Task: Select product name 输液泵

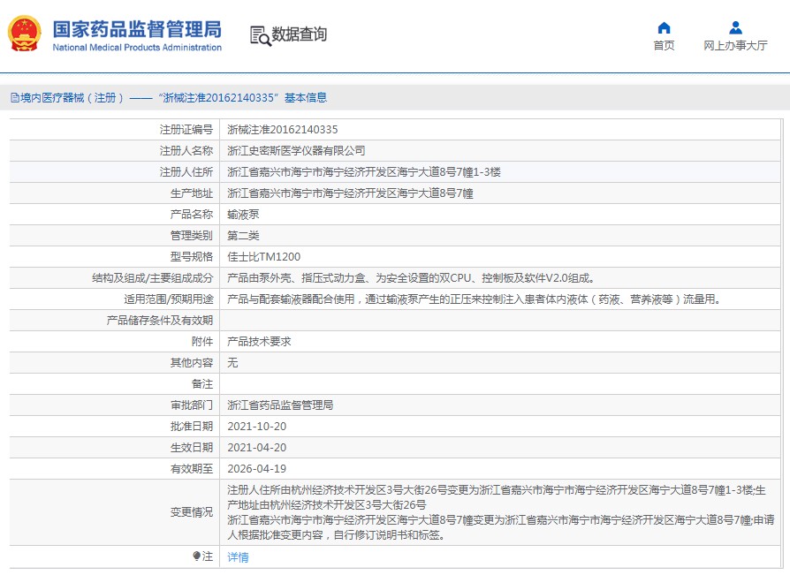Action: pos(243,214)
